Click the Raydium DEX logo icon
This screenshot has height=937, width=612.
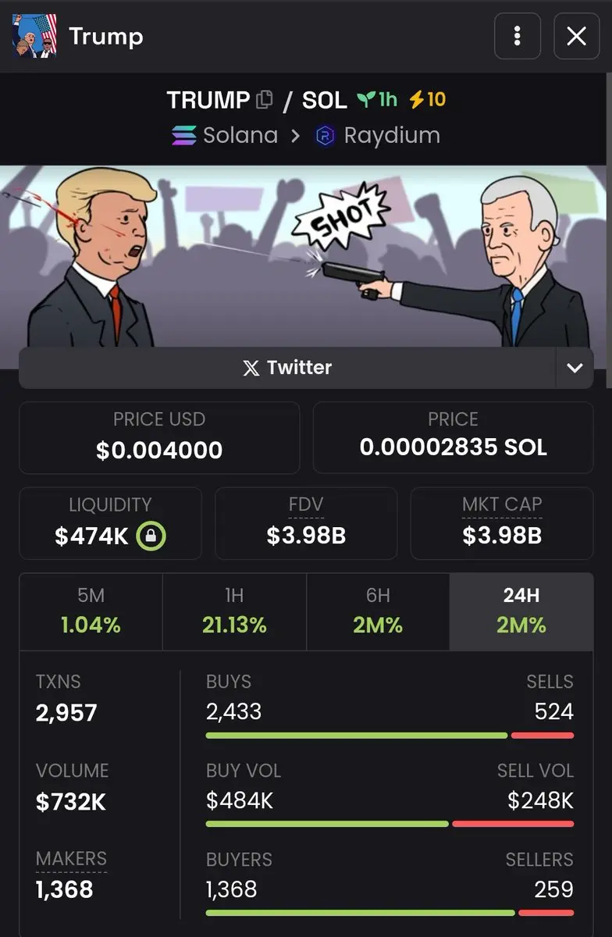click(325, 136)
